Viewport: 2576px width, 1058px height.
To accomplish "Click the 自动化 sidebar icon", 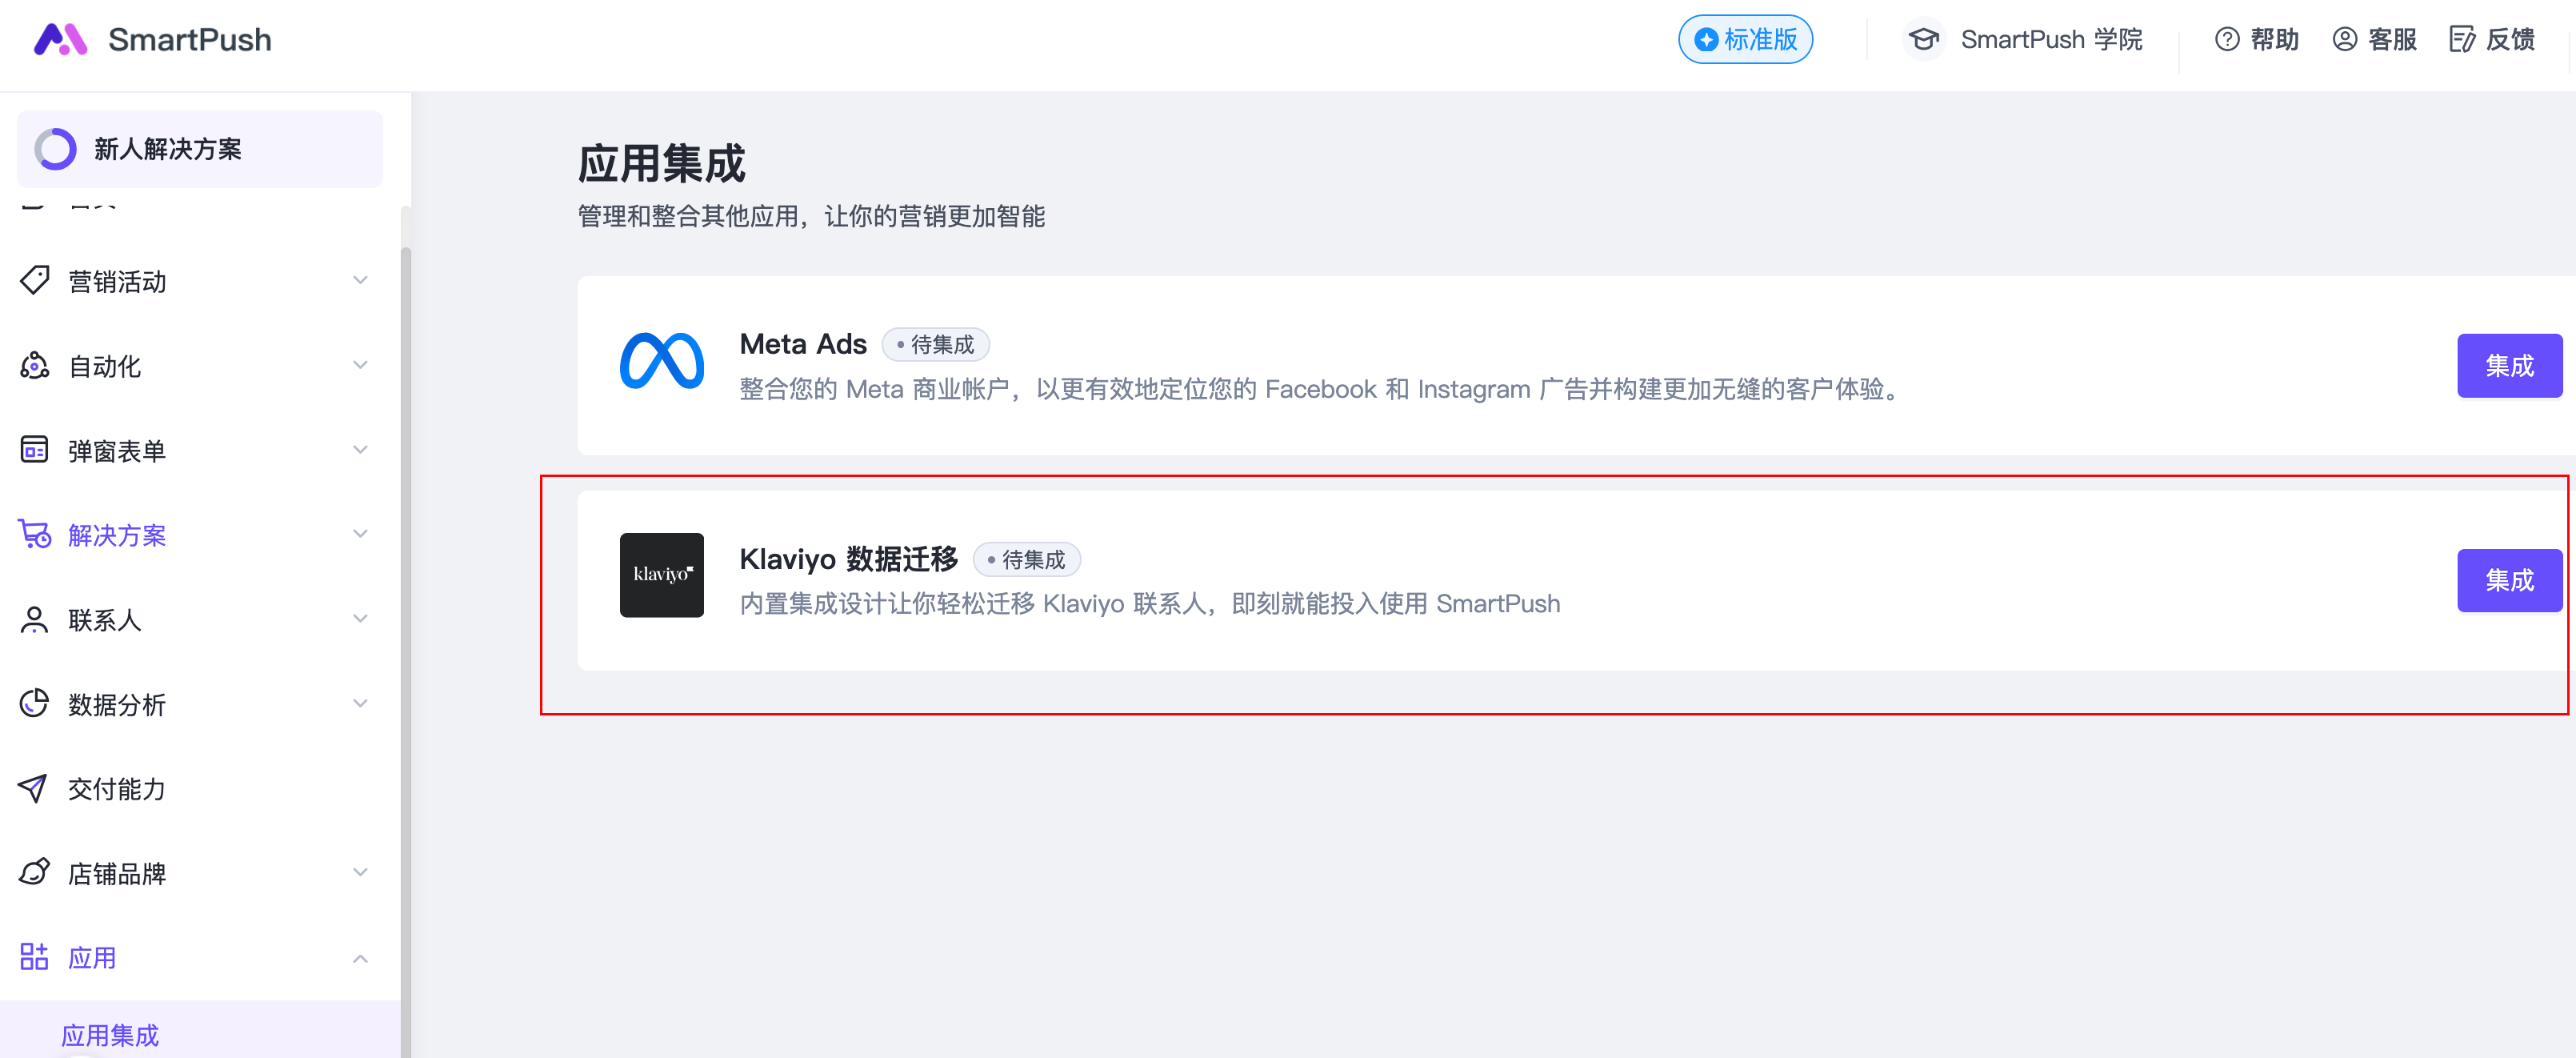I will point(35,366).
